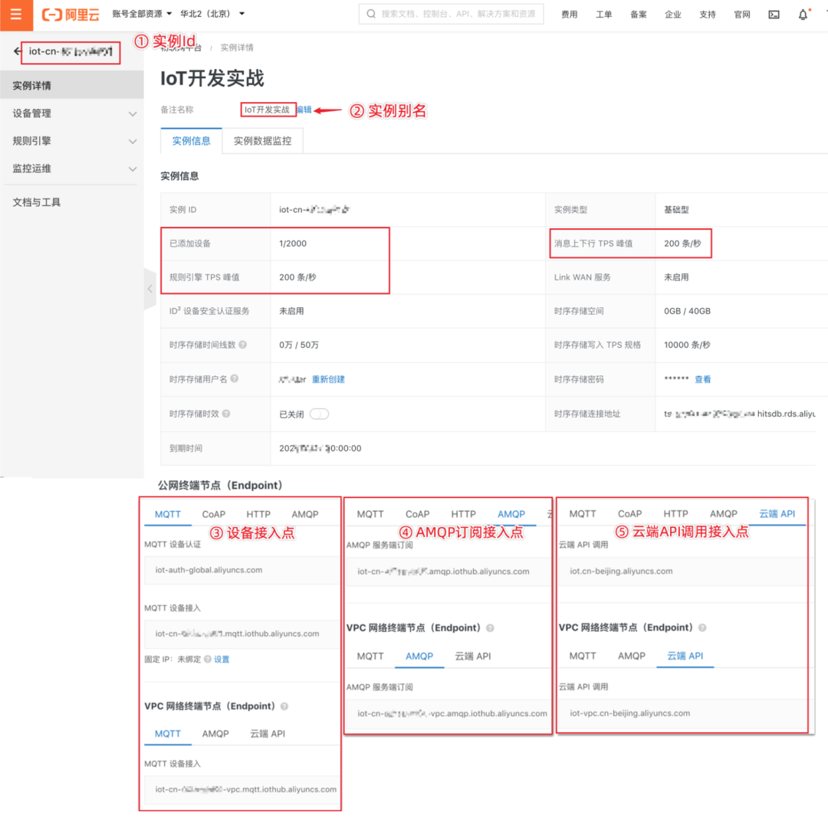Viewport: 828px width, 819px height.
Task: Open 工单 in the top bar
Action: [603, 15]
